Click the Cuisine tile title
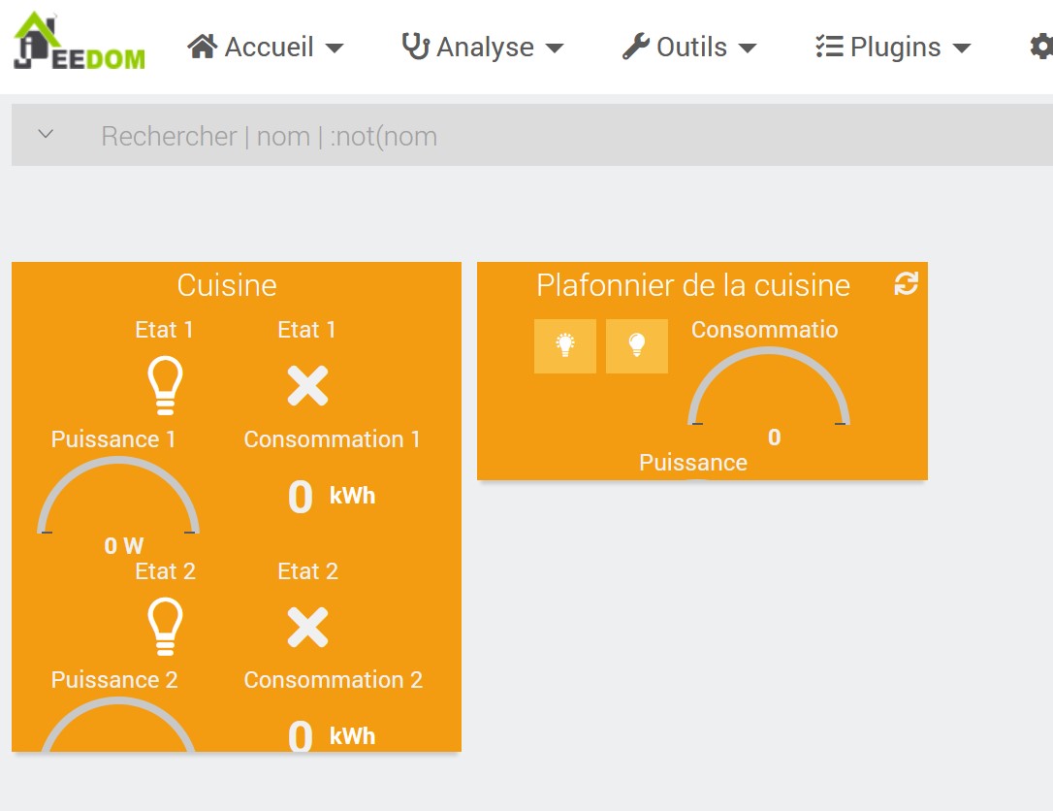Screen dimensions: 1053x811 click(227, 285)
